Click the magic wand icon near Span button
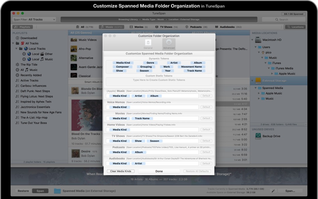 click(273, 191)
